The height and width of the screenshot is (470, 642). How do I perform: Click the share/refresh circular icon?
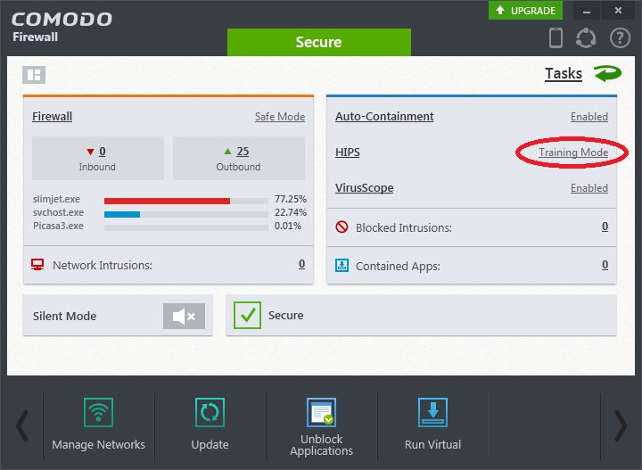586,38
